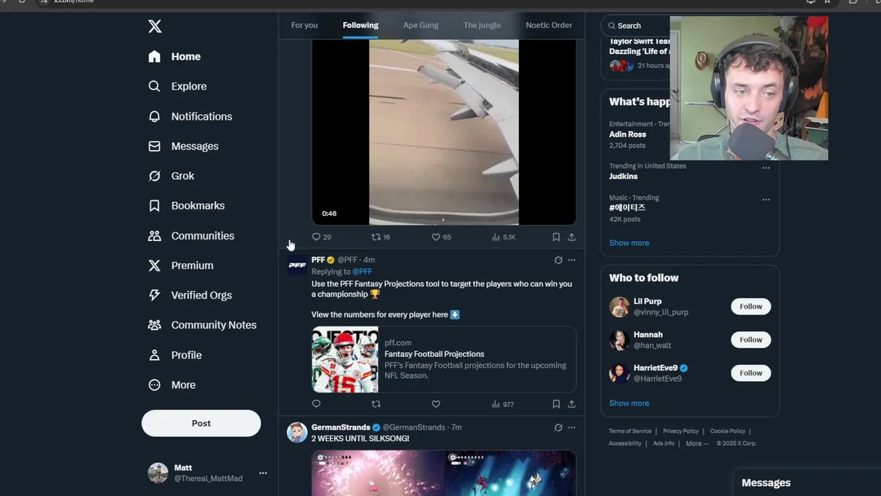Open Communities from the sidebar
This screenshot has width=881, height=496.
click(x=191, y=236)
